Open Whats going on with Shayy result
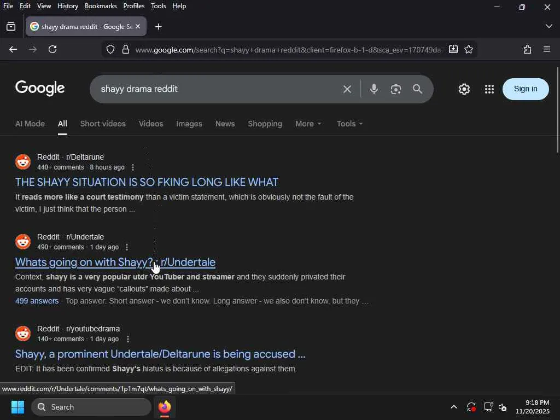 tap(115, 262)
